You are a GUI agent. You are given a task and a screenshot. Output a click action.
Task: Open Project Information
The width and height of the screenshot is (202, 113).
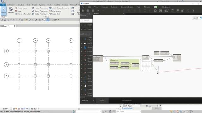(23, 14)
